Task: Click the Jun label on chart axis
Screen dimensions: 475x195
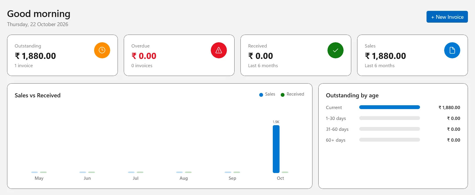Action: [x=87, y=178]
